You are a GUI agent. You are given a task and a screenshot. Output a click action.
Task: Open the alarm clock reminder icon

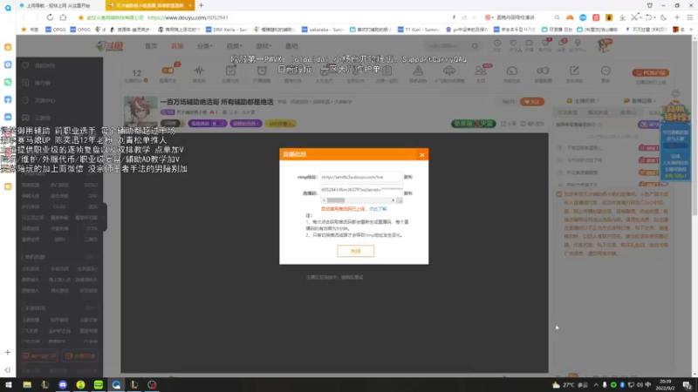pos(262,71)
